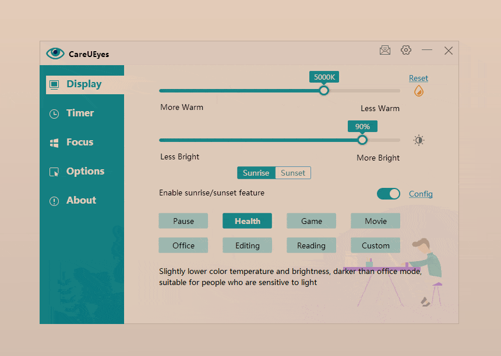This screenshot has width=501, height=356.
Task: Click the brightness slider handle at 90%
Action: 362,140
